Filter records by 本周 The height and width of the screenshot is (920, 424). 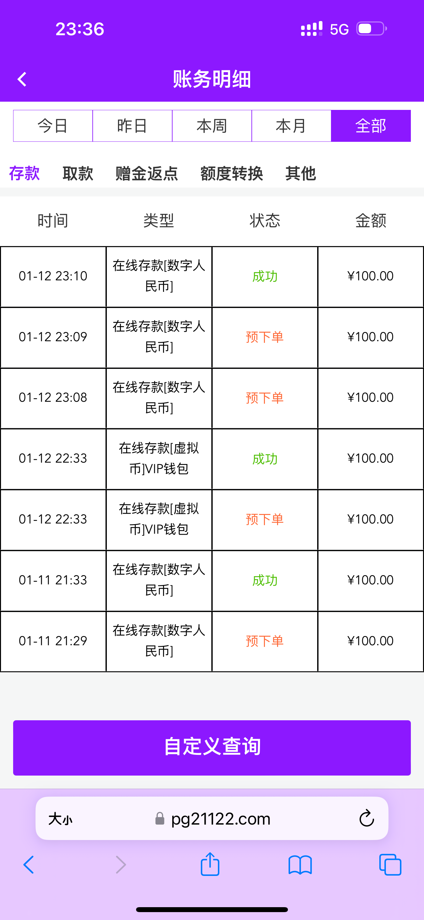coord(212,126)
